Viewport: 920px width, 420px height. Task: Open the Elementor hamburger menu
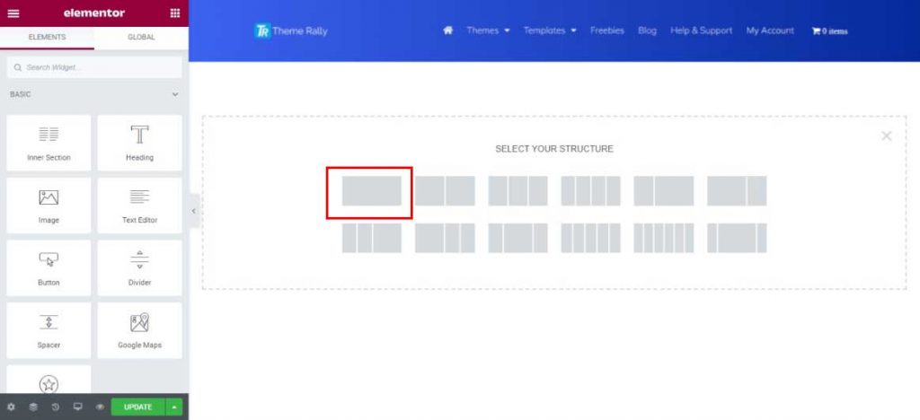pyautogui.click(x=13, y=13)
